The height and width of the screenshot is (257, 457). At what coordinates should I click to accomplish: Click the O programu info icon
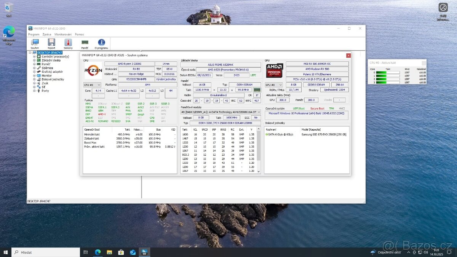click(x=101, y=43)
